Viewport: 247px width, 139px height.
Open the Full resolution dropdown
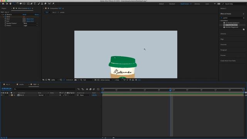[x=88, y=80]
